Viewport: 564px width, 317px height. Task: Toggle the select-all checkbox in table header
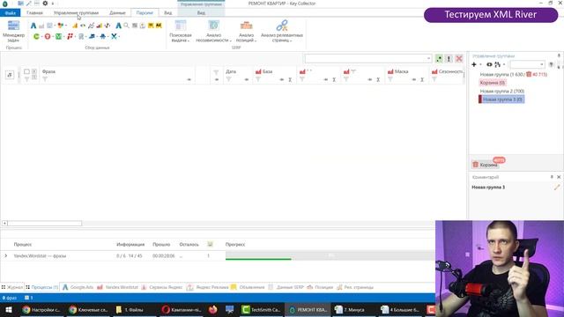tap(26, 71)
